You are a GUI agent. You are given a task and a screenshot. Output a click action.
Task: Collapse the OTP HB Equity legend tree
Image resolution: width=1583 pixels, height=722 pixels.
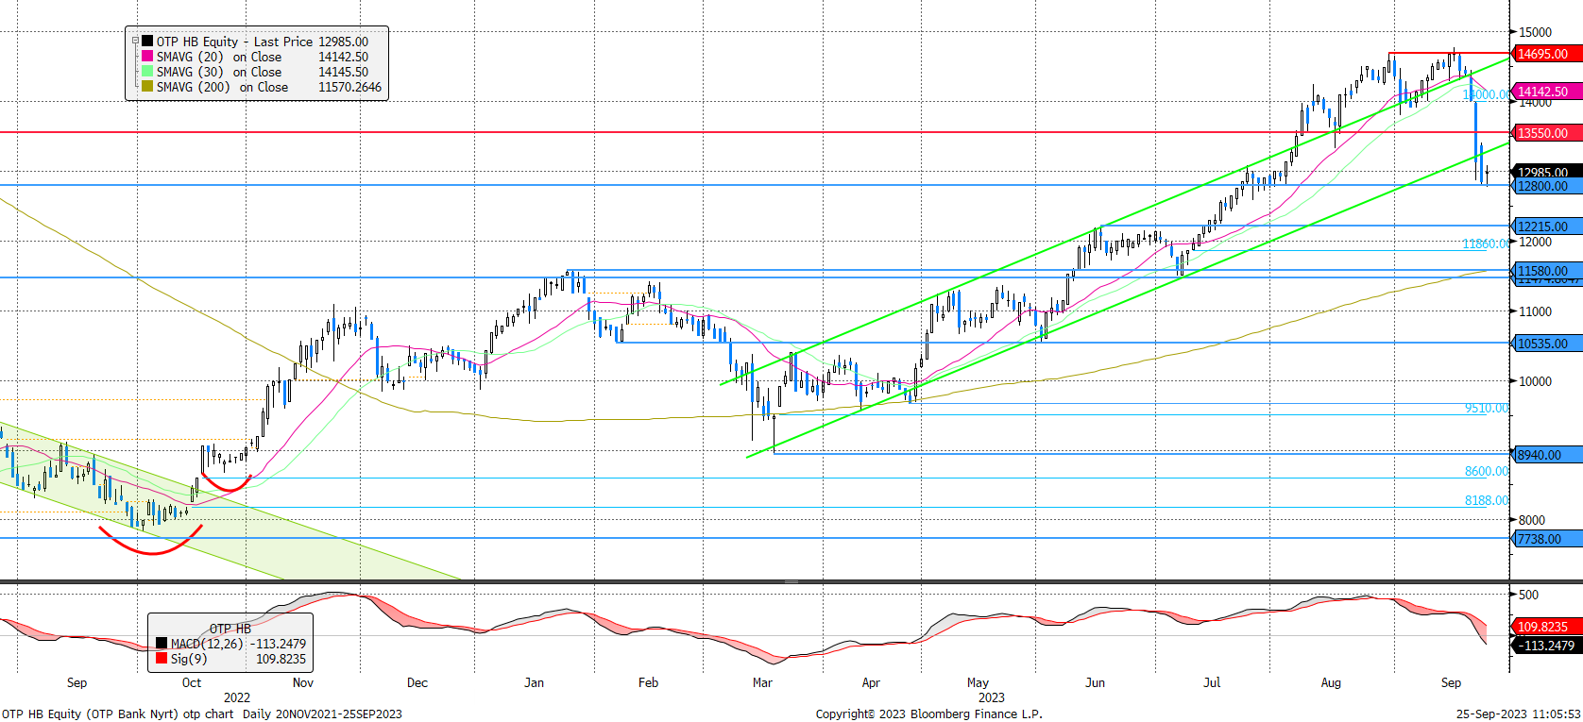pos(135,41)
